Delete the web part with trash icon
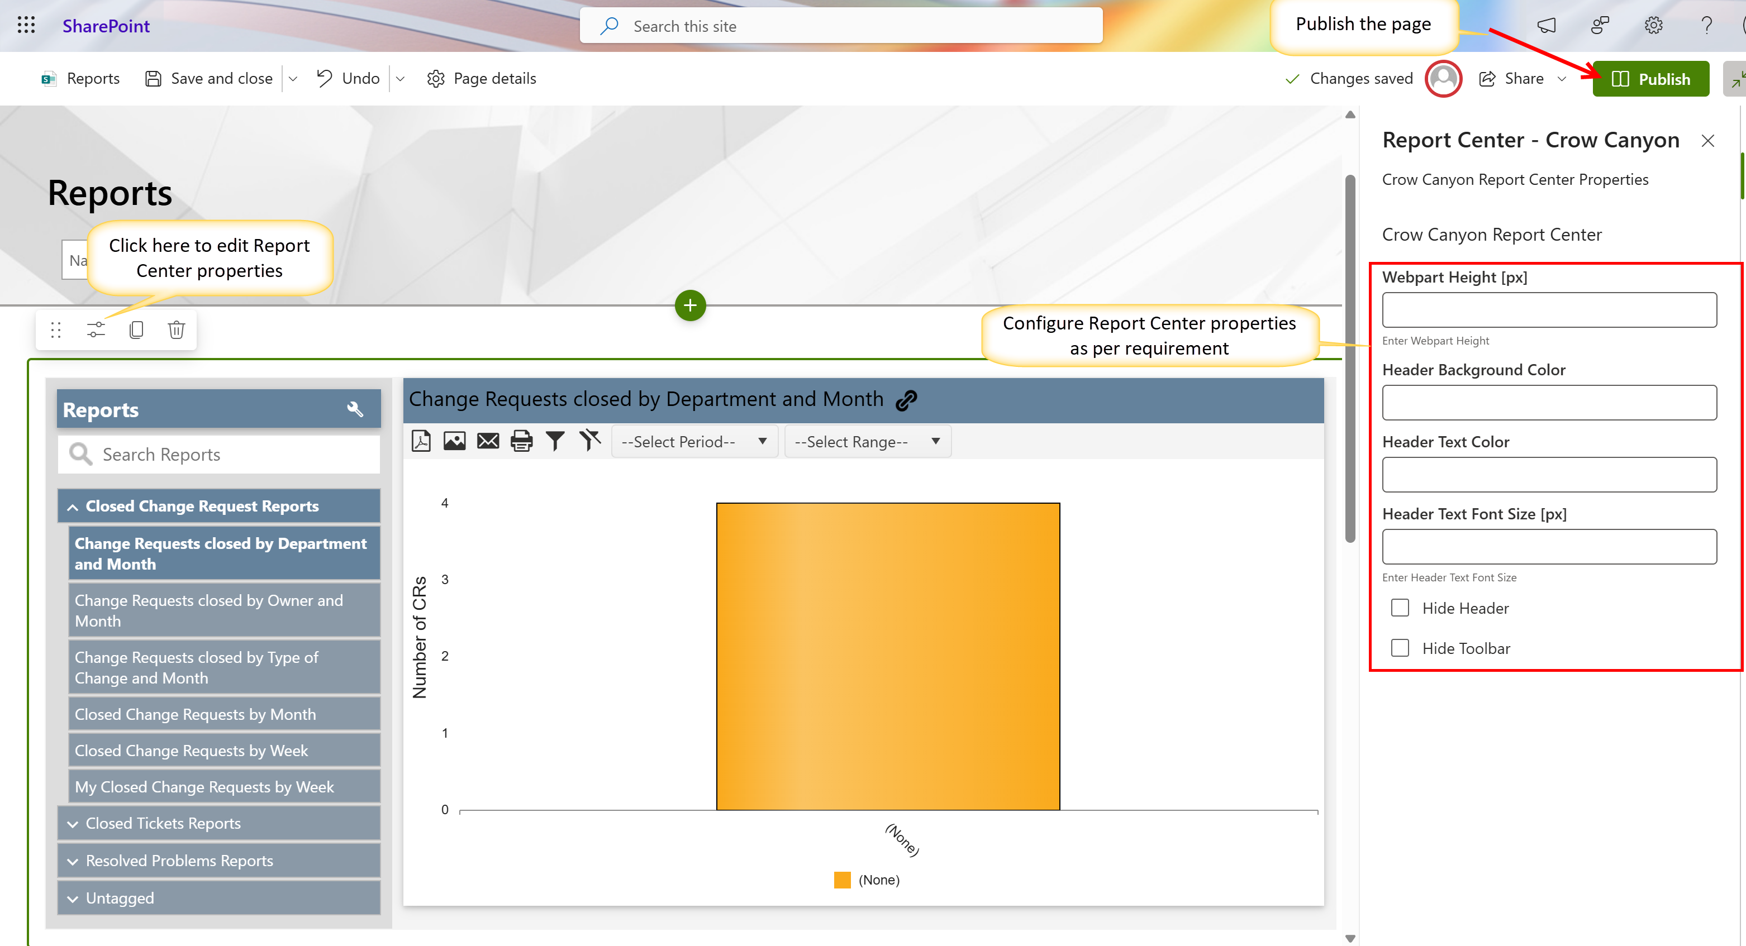The height and width of the screenshot is (946, 1746). tap(176, 329)
